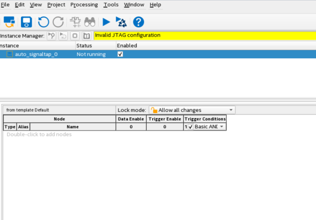Start compilation with the blue play icon
The width and height of the screenshot is (316, 220).
coord(106,22)
